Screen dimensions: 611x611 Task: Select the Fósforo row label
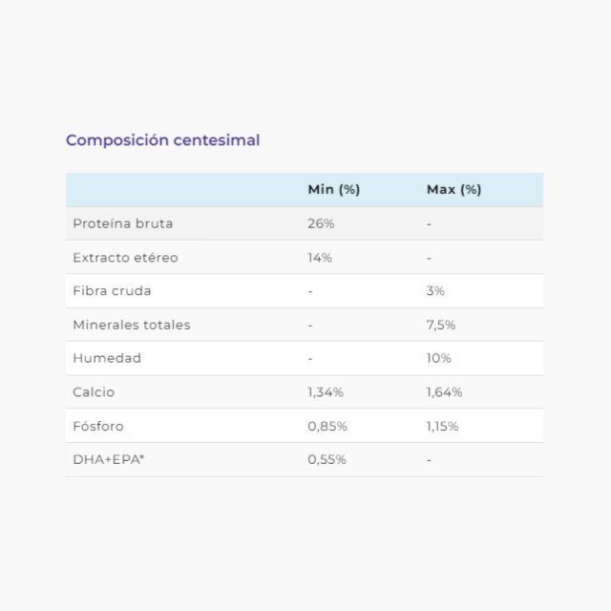(x=98, y=426)
